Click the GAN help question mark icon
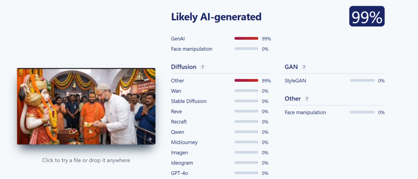This screenshot has height=179, width=418. (x=304, y=67)
